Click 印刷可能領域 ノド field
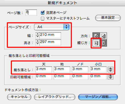 tap(80, 77)
